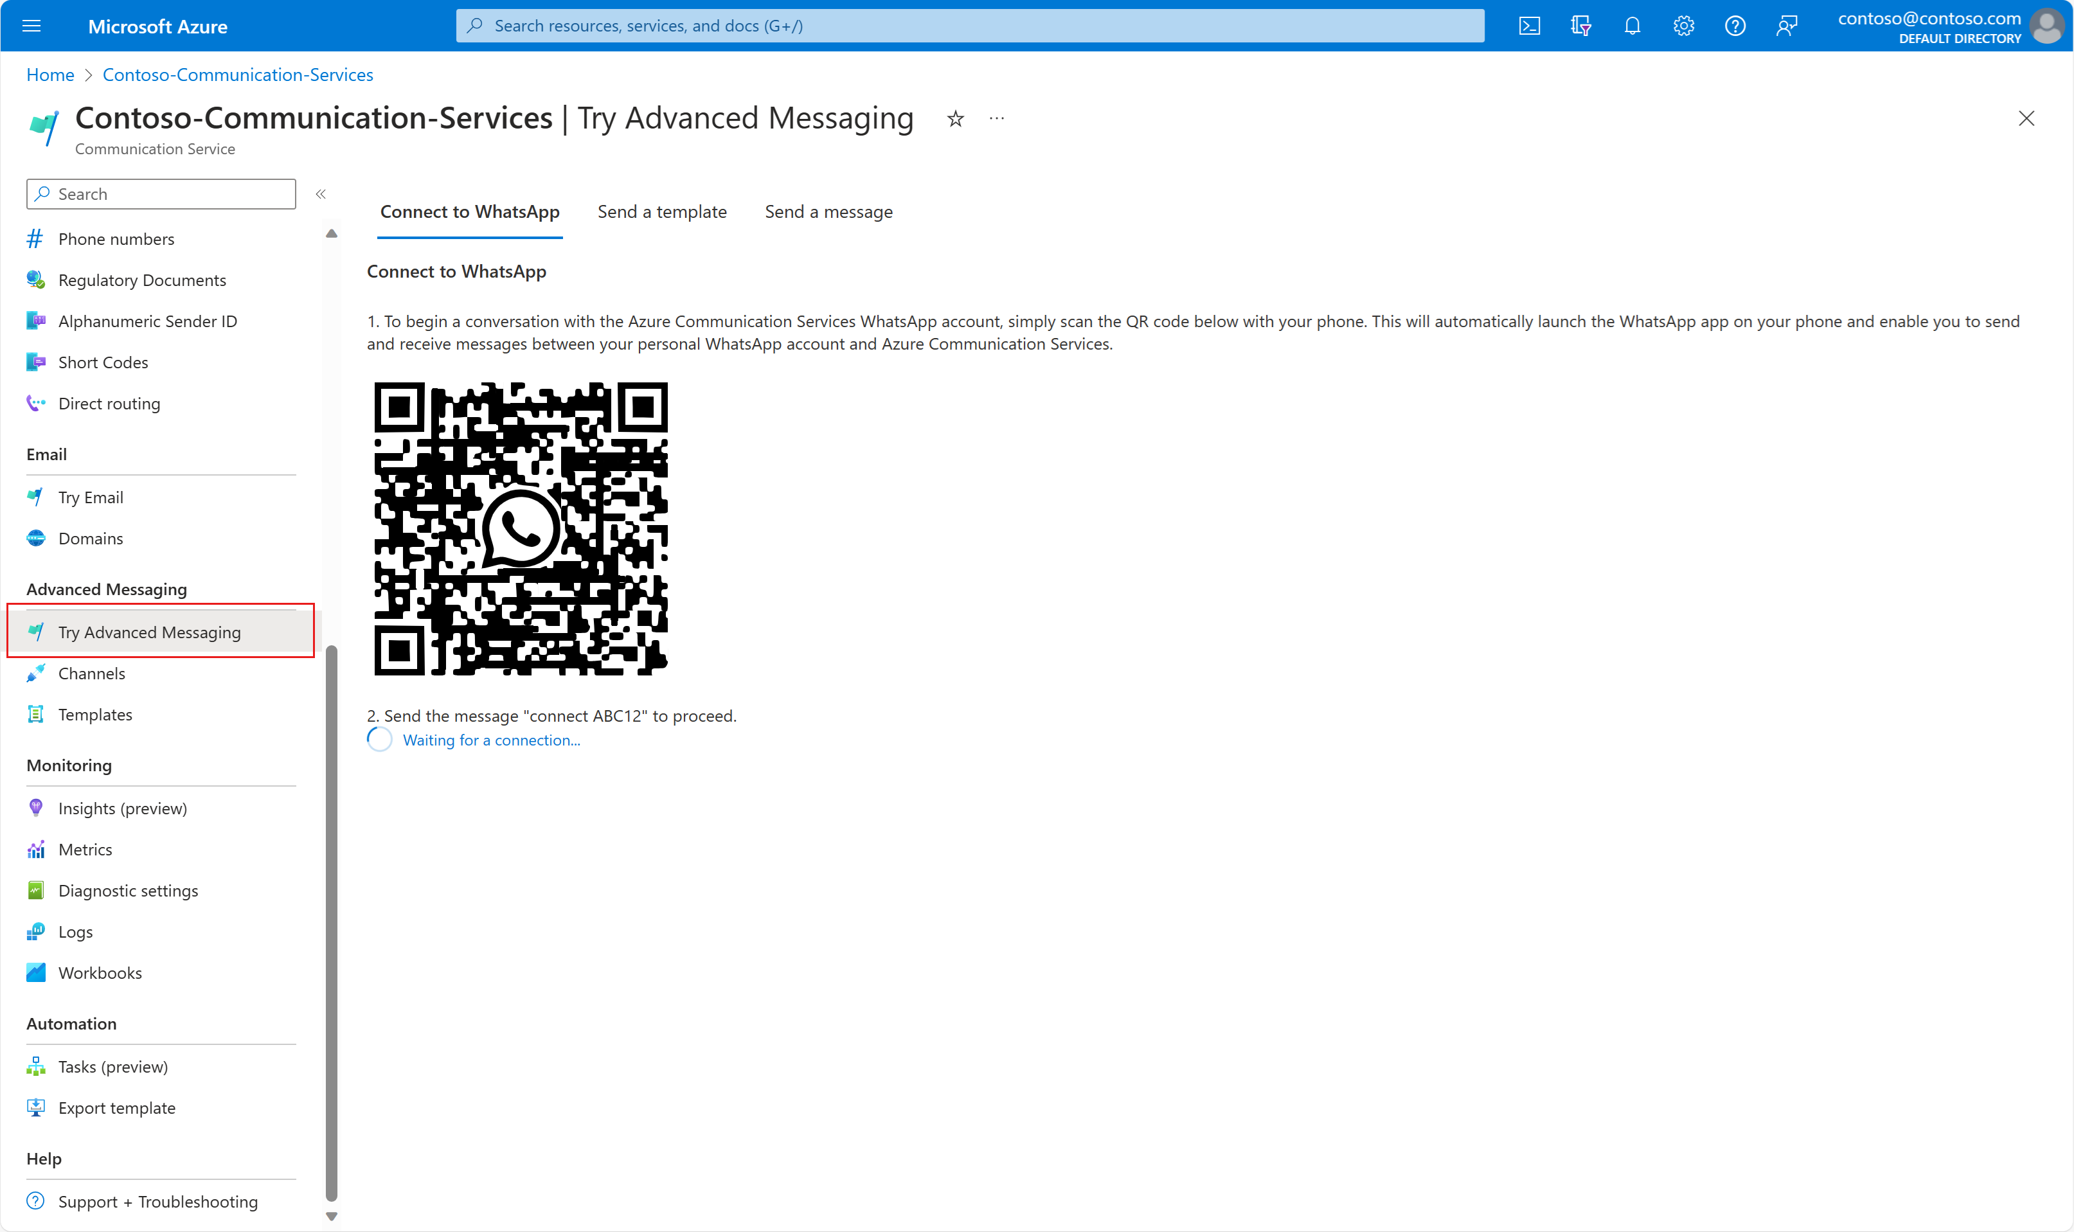
Task: Click the Insights (preview) icon
Action: 35,807
